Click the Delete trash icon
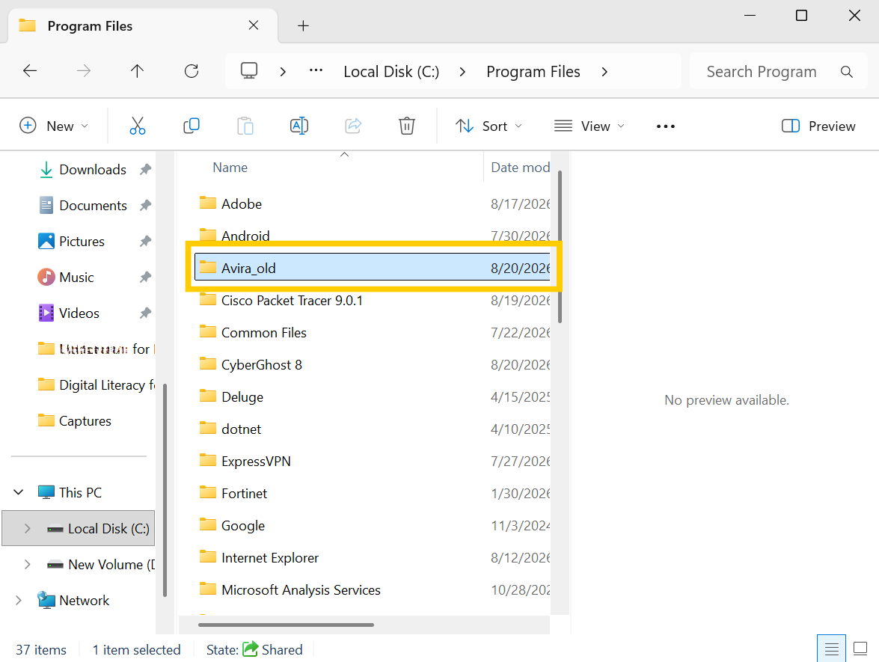The height and width of the screenshot is (662, 879). pos(406,126)
